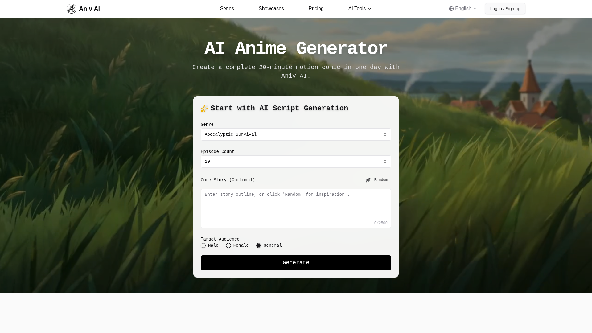Select the Female audience radio button

click(228, 245)
